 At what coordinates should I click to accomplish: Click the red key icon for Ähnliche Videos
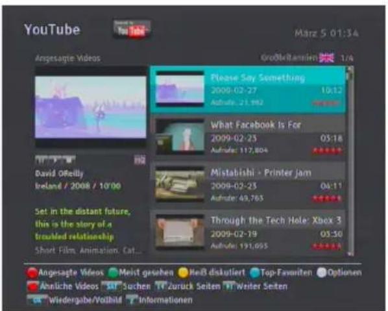(x=33, y=286)
